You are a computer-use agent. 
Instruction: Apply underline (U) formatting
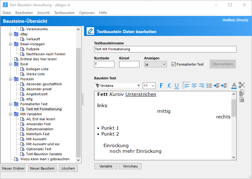click(x=177, y=86)
